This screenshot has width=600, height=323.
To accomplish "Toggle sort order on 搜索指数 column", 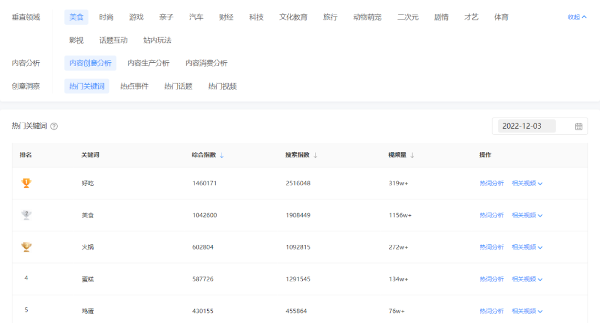I will click(316, 155).
